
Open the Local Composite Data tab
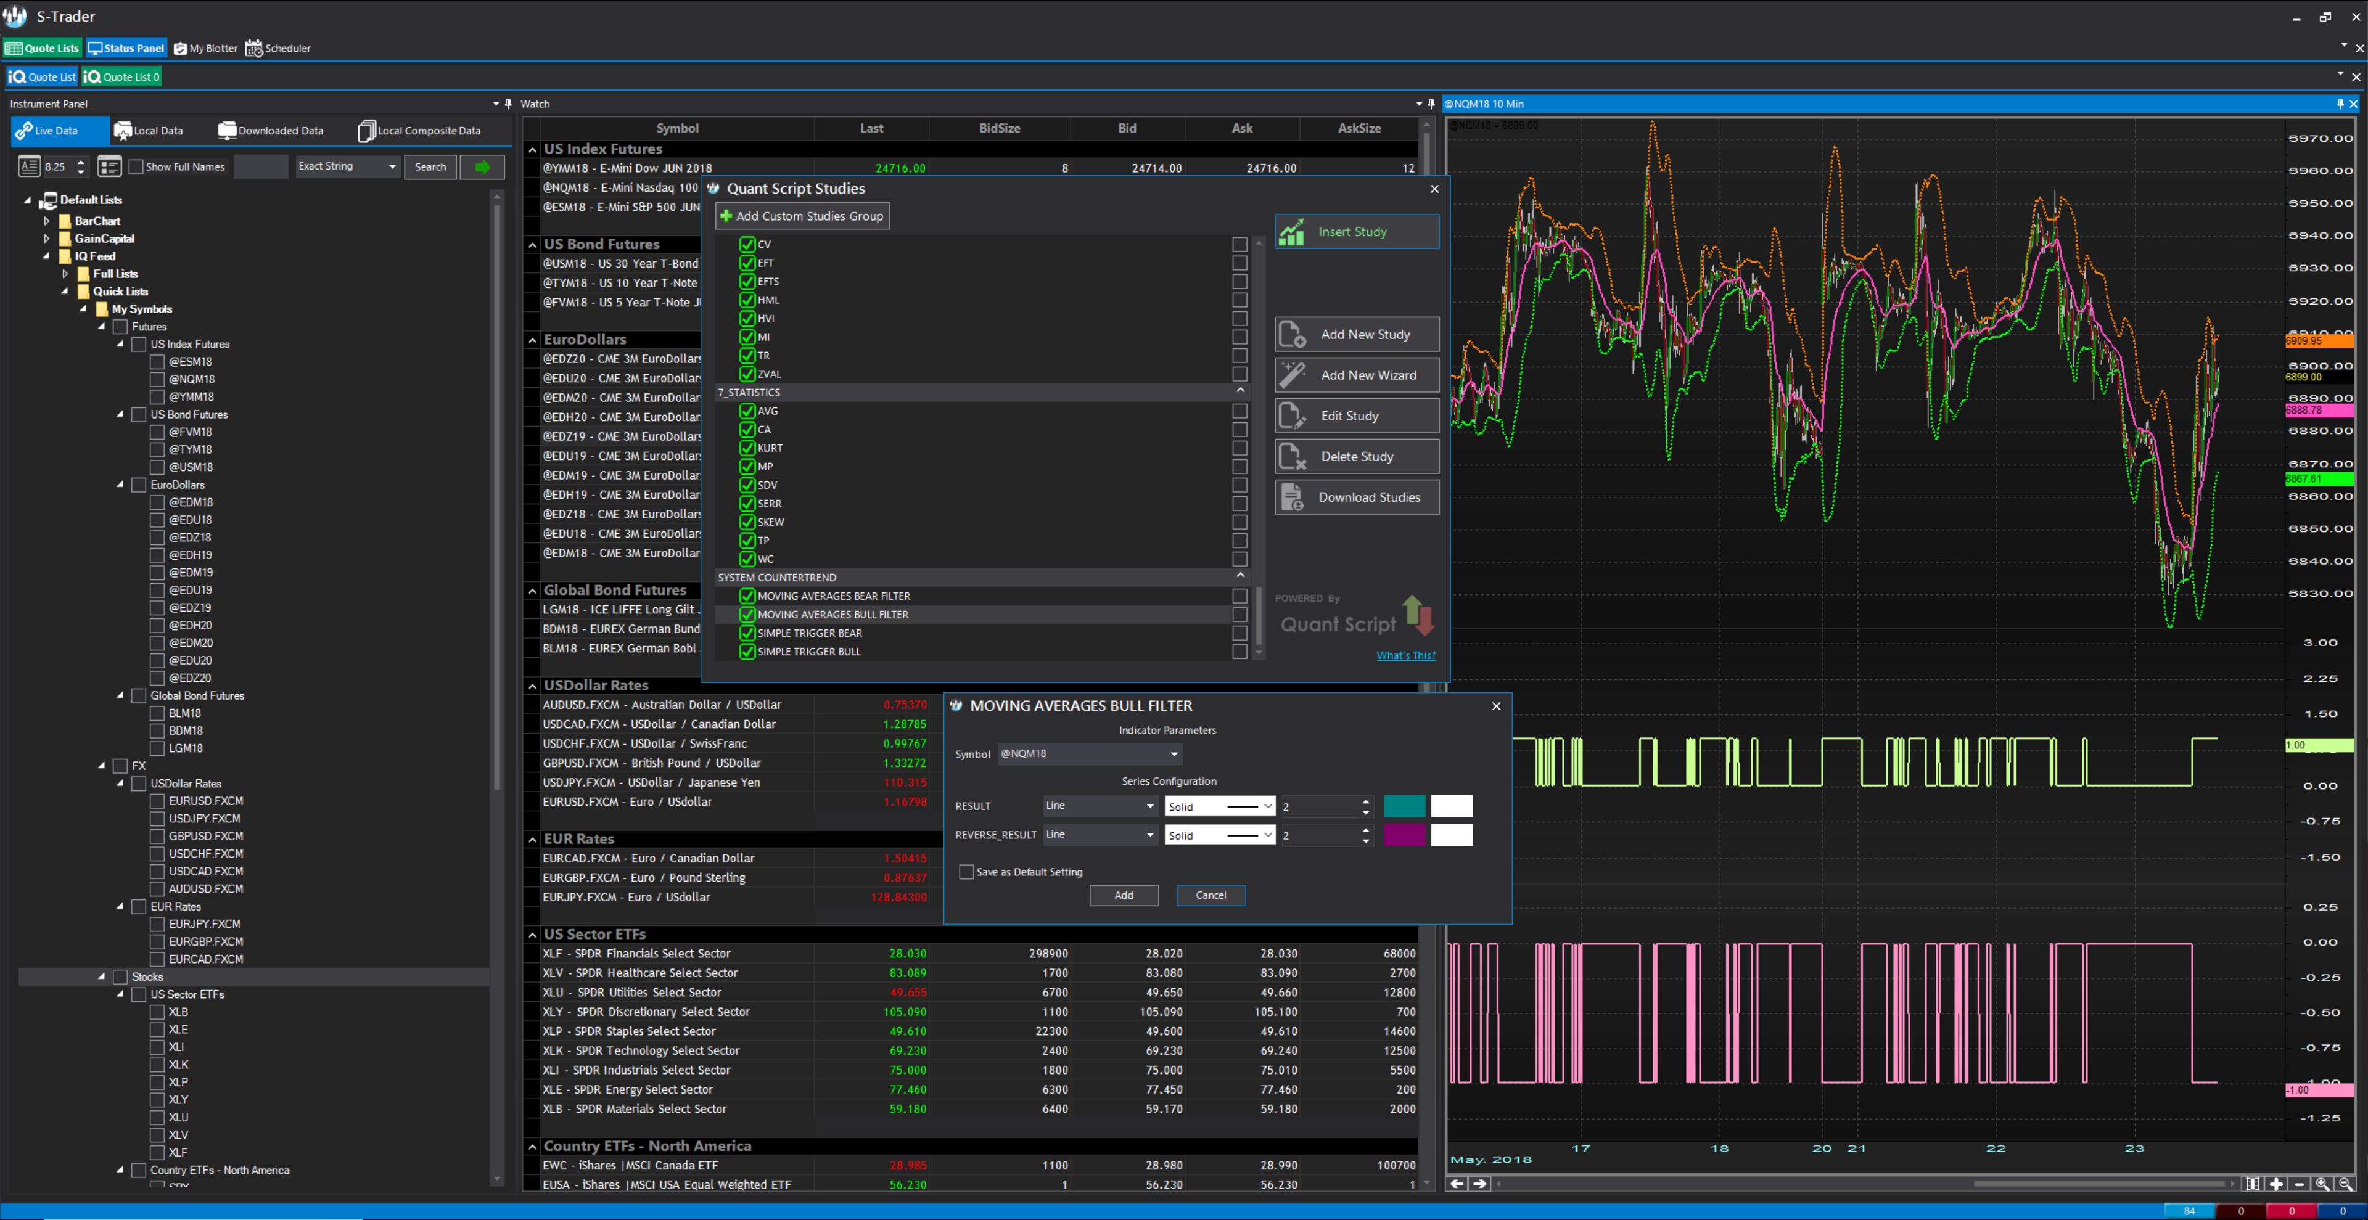[x=419, y=131]
